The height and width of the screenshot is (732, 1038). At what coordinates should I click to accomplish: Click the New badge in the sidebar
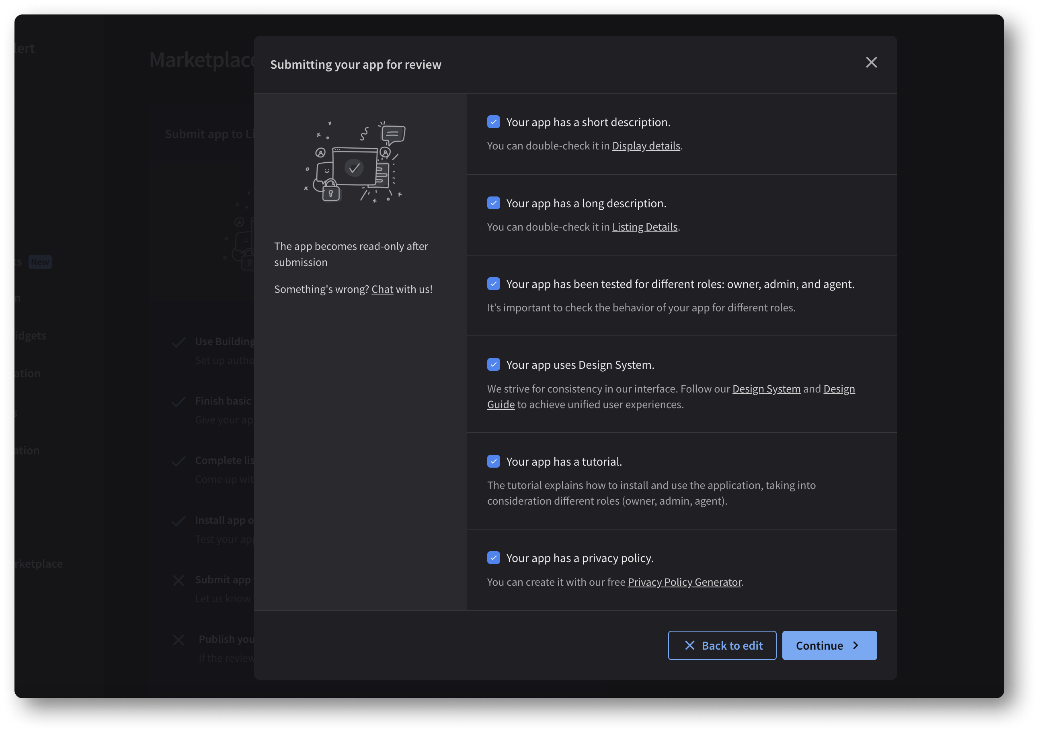pyautogui.click(x=40, y=262)
